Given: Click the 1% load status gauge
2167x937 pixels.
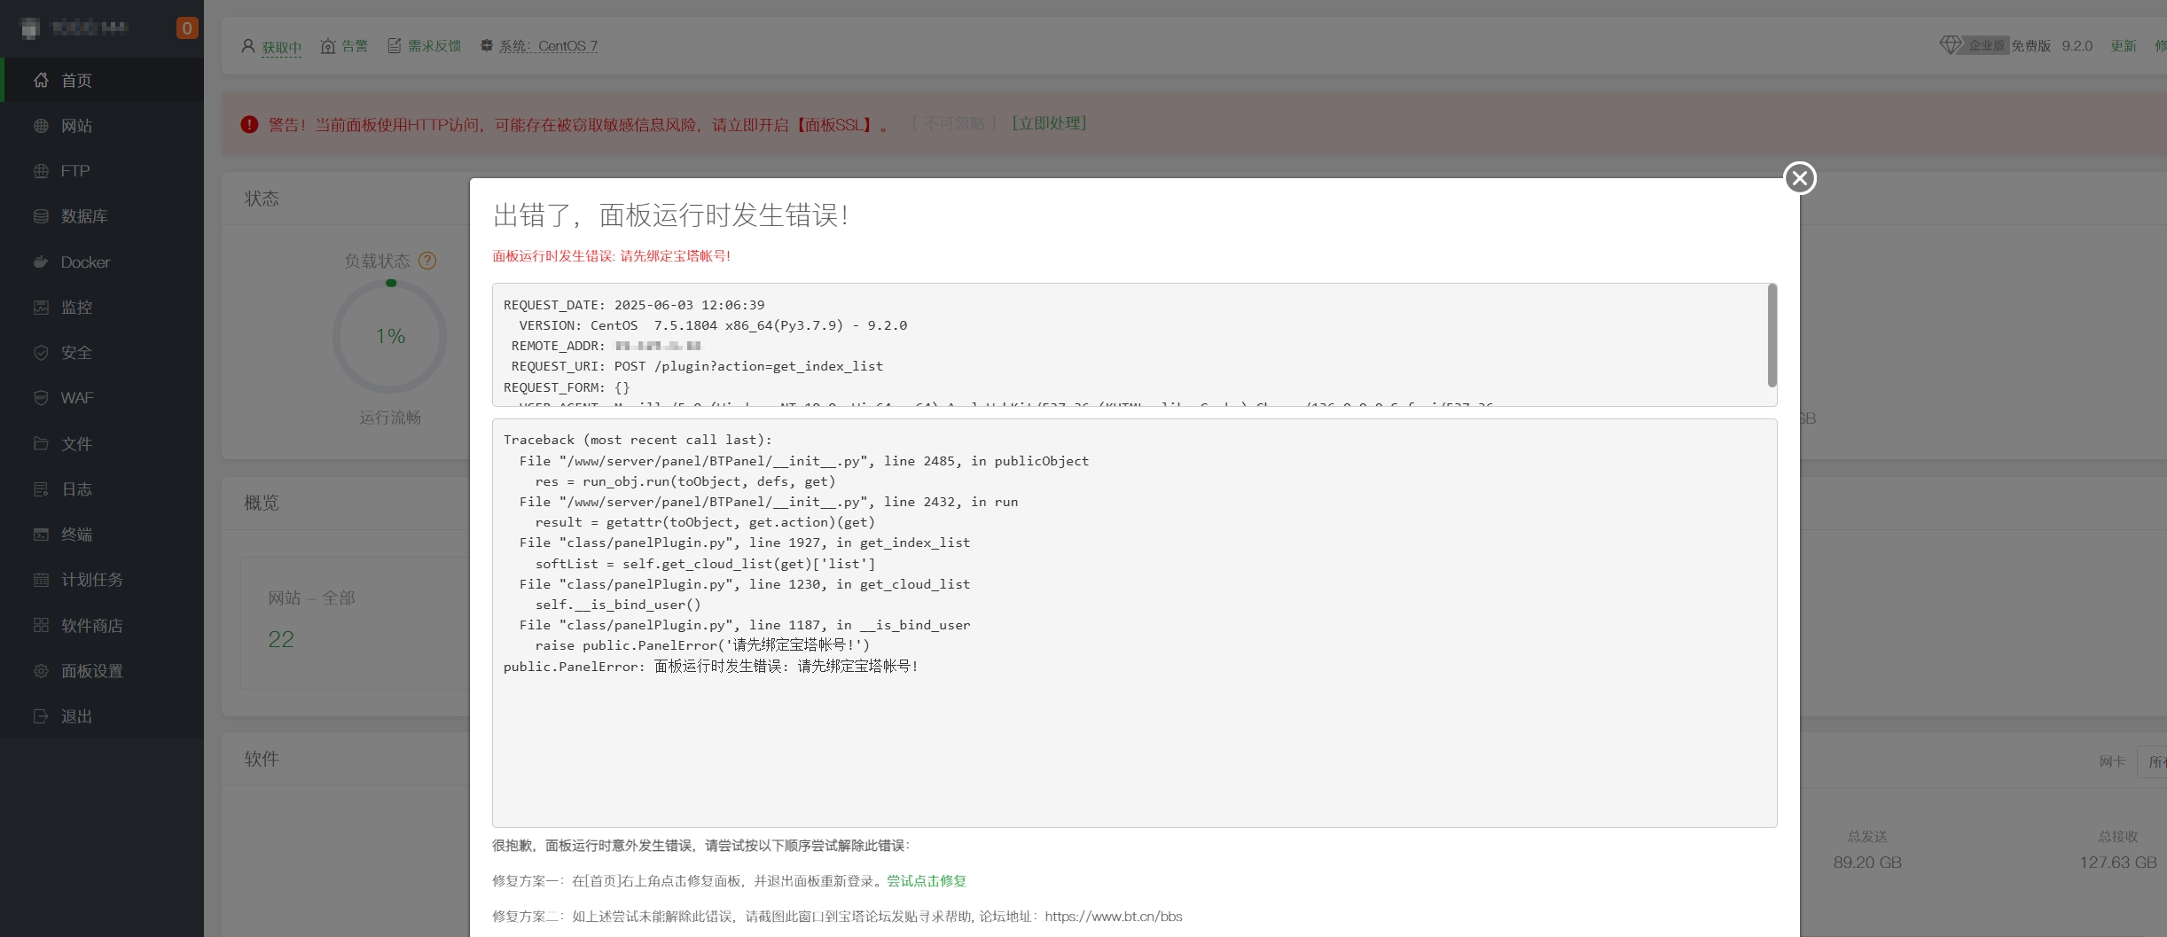Looking at the screenshot, I should (390, 337).
